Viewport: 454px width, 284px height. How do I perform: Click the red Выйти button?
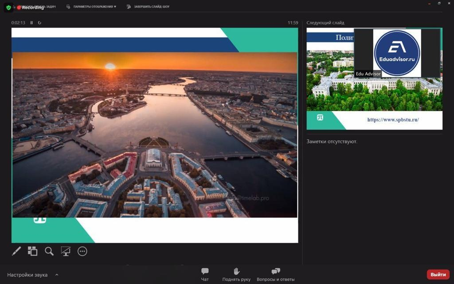tap(438, 274)
